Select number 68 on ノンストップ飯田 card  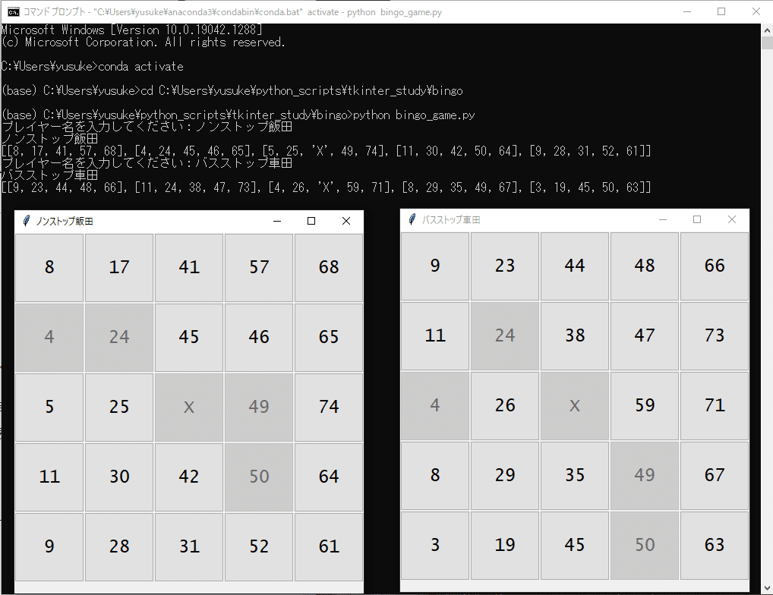tap(328, 267)
